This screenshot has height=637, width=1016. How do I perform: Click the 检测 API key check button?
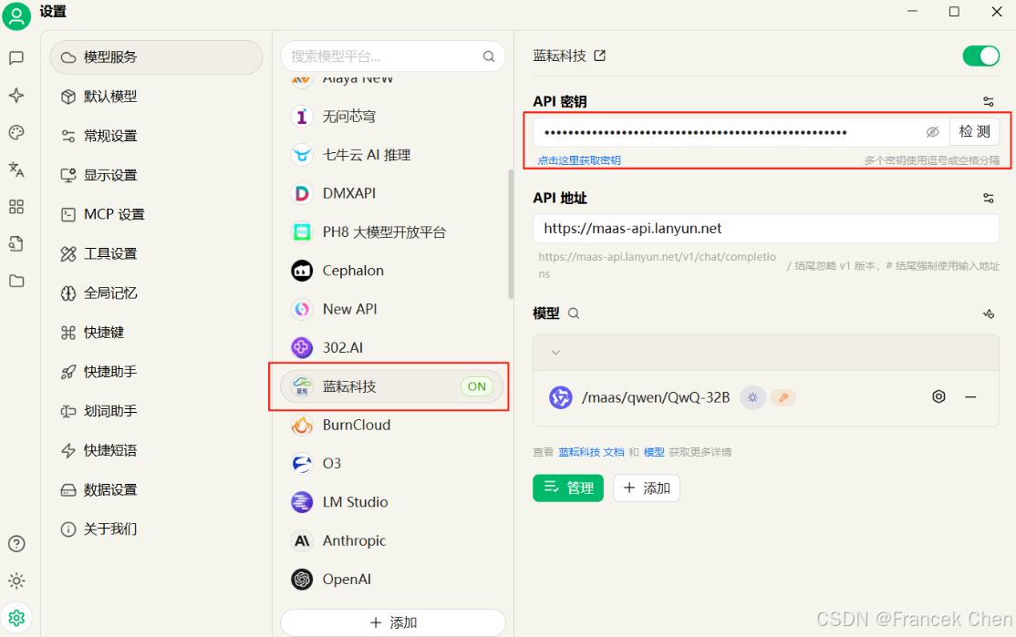(x=974, y=132)
